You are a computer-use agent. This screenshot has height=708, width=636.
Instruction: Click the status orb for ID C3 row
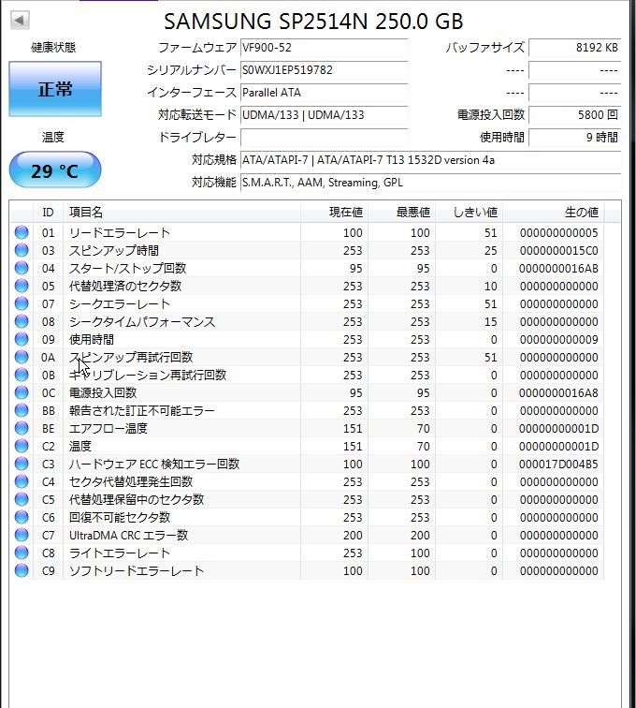22,464
